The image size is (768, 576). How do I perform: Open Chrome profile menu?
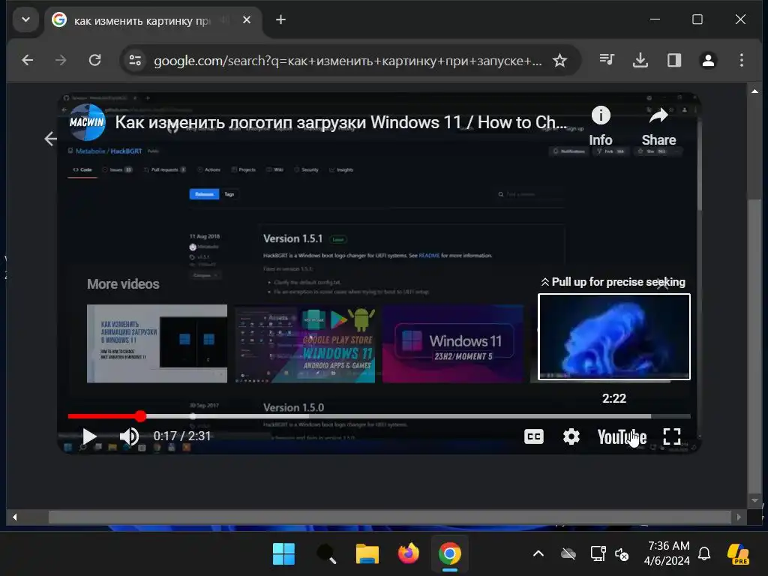pos(708,60)
